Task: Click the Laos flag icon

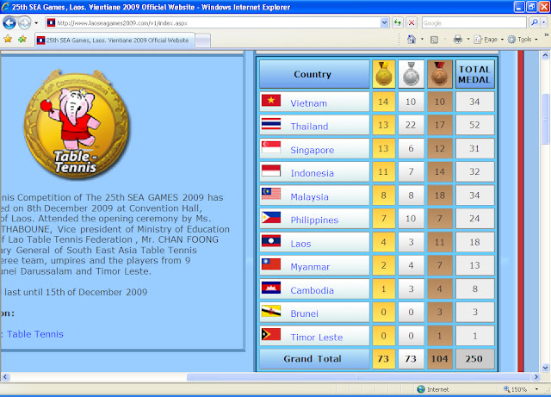Action: click(271, 241)
